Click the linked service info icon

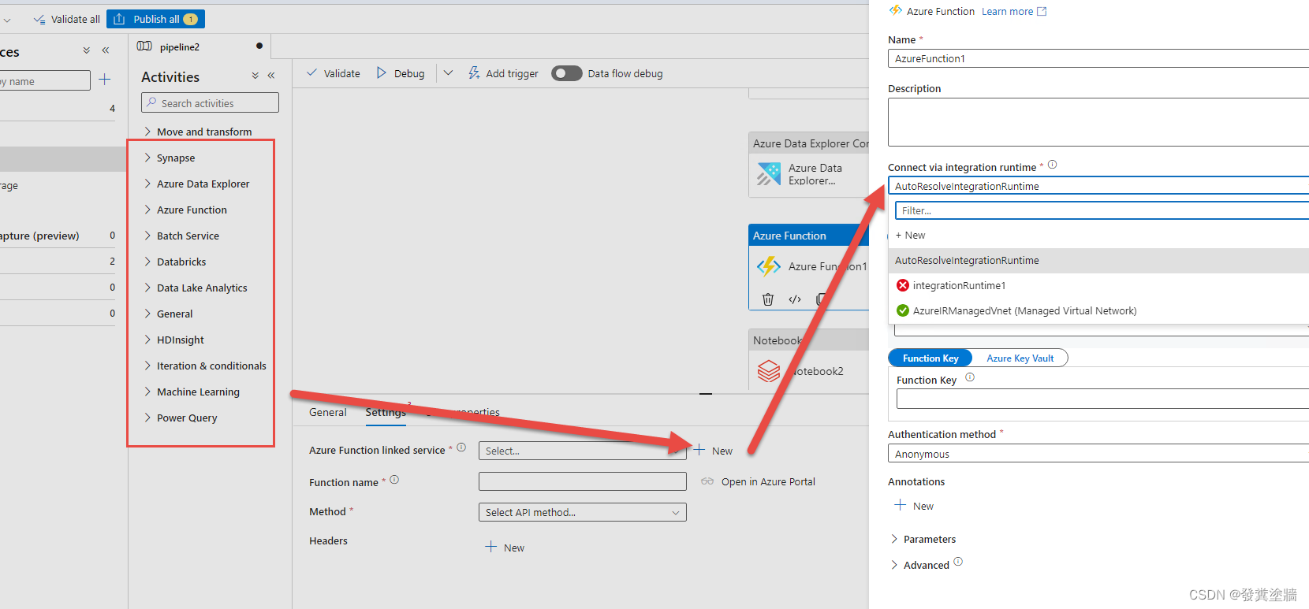click(461, 447)
